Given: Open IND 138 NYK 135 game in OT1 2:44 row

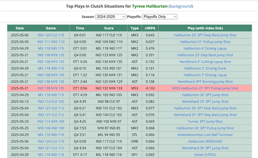Looking at the screenshot, I should pos(51,82).
